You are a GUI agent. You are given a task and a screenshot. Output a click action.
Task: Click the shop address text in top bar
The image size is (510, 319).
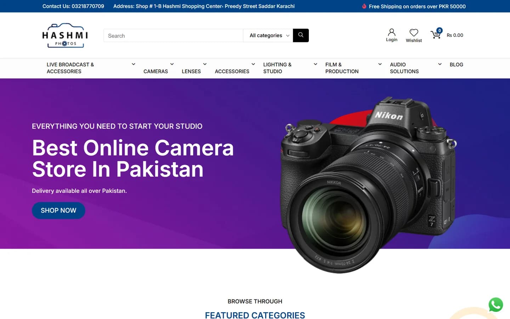204,6
